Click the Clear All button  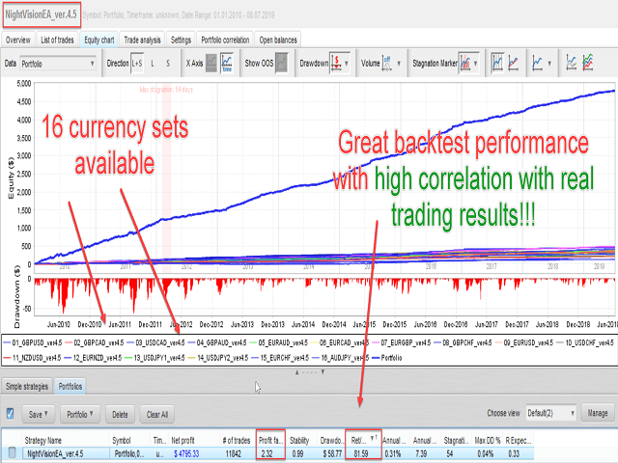coord(157,414)
